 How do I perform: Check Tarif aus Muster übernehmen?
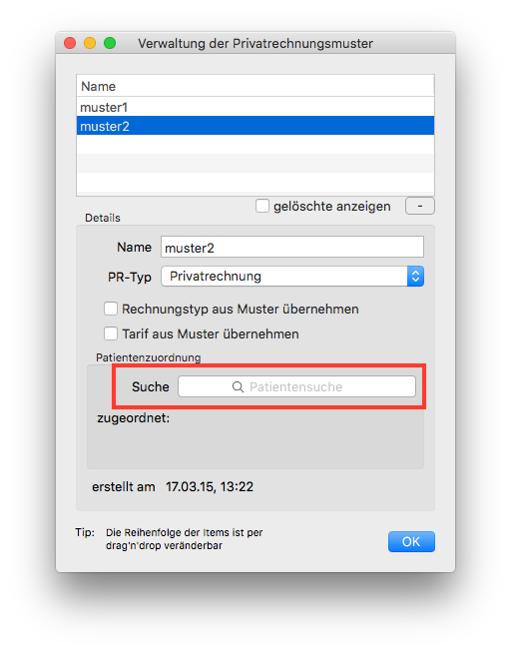coord(111,333)
